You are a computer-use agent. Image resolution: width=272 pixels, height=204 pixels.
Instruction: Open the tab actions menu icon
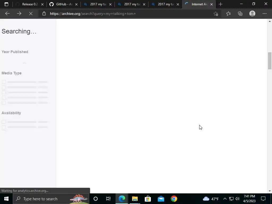6,4
